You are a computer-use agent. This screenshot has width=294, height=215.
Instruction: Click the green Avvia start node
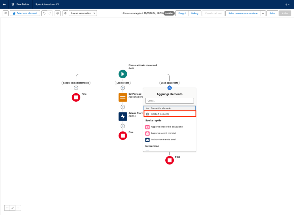pos(123,74)
